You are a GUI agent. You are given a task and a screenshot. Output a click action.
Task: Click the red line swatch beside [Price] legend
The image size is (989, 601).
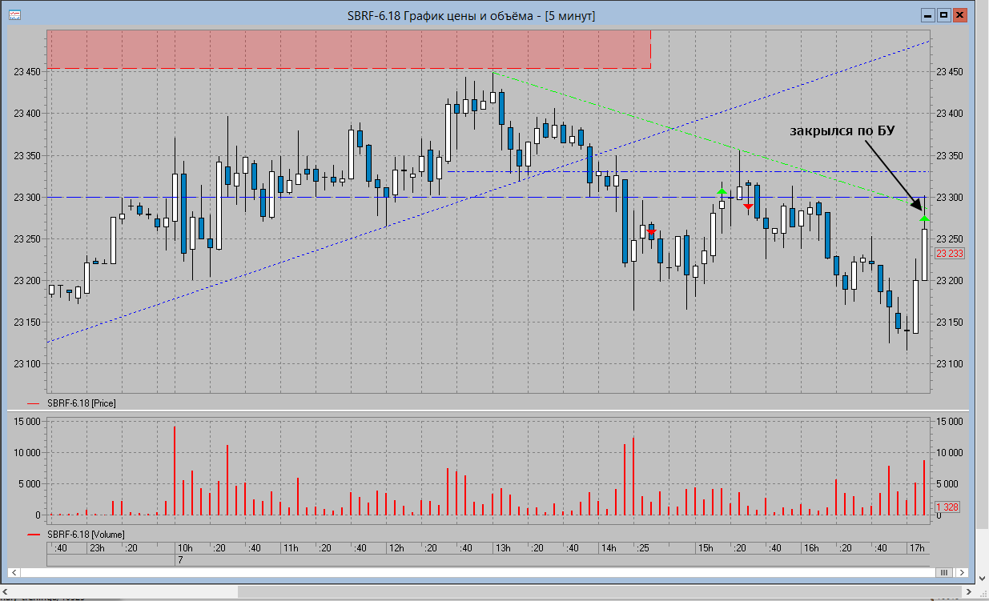[34, 404]
